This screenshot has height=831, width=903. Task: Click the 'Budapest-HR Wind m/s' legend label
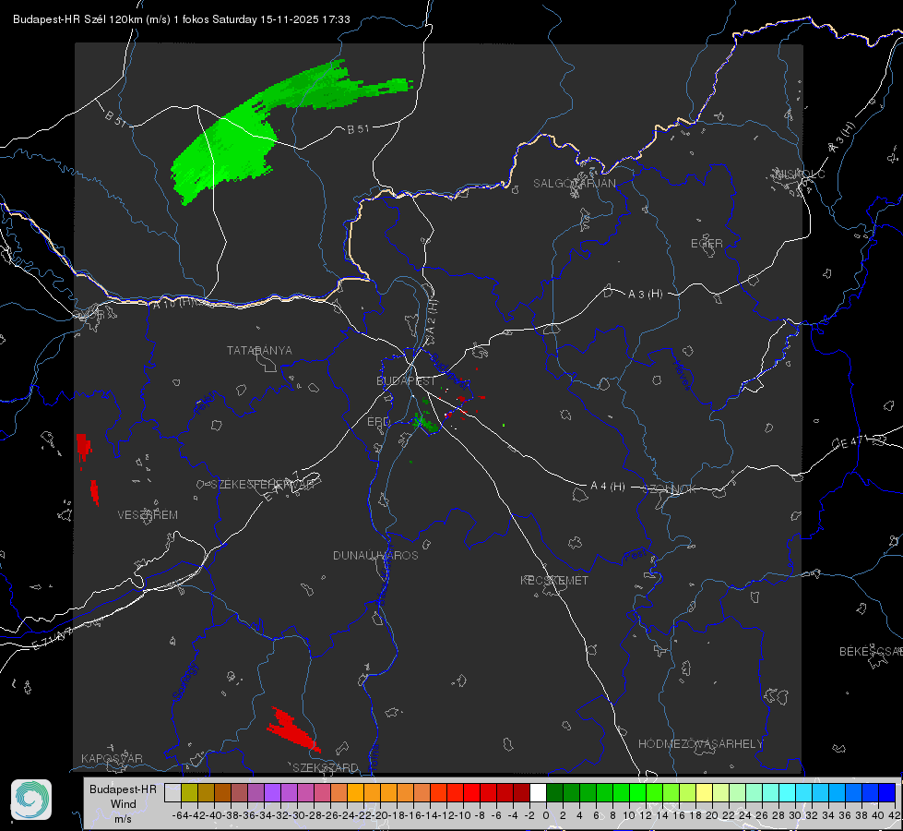tap(124, 803)
